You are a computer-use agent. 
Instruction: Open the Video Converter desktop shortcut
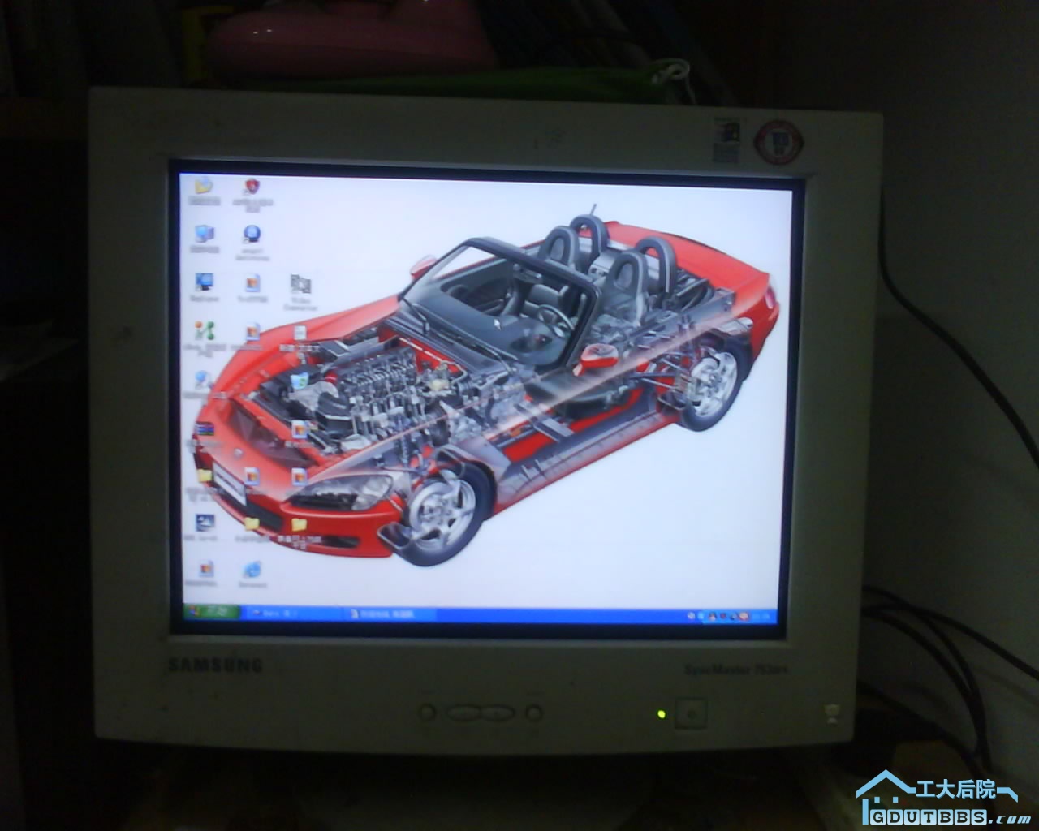(x=300, y=286)
